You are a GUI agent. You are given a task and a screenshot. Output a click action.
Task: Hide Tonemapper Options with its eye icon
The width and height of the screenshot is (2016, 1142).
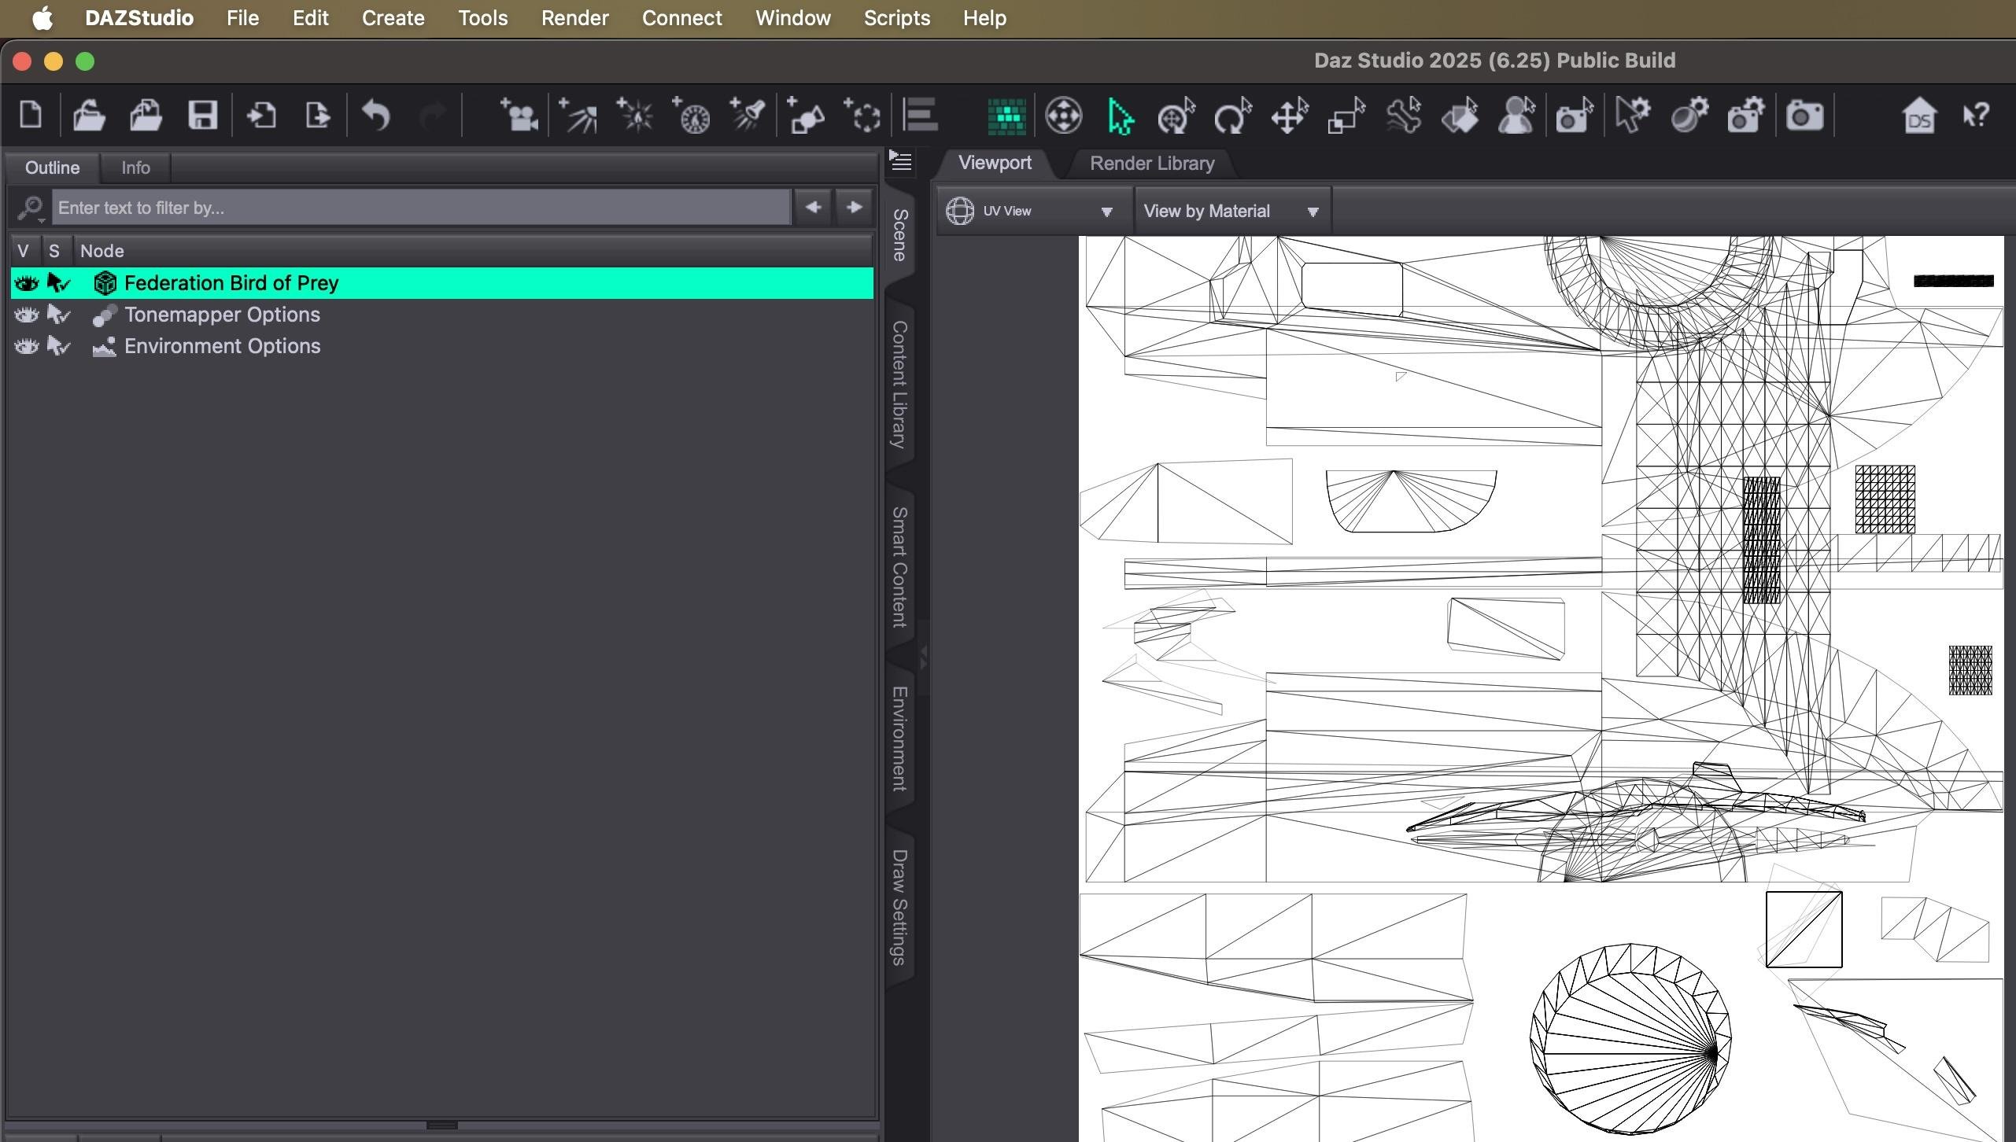(x=26, y=315)
